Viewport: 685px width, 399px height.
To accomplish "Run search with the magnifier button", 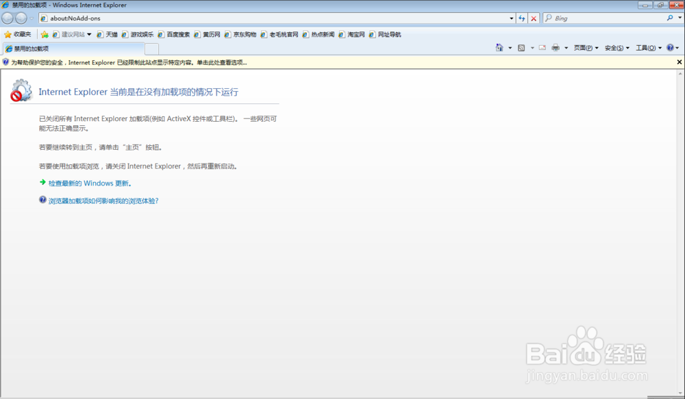I will pyautogui.click(x=670, y=18).
